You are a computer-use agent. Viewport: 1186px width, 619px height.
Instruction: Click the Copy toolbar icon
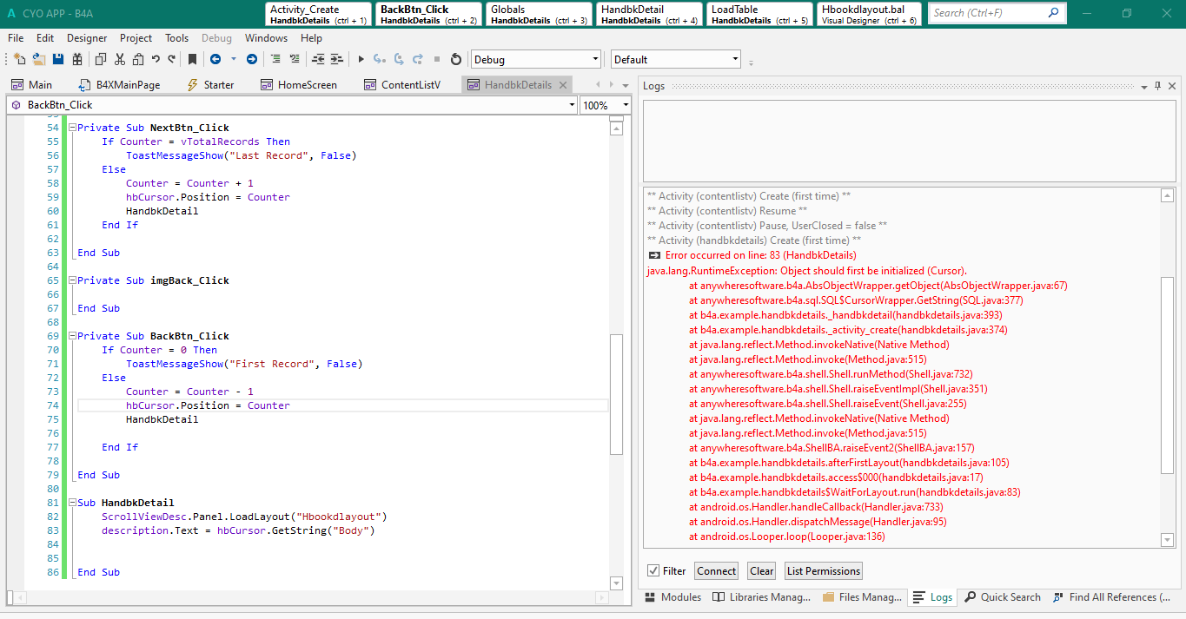pyautogui.click(x=101, y=59)
